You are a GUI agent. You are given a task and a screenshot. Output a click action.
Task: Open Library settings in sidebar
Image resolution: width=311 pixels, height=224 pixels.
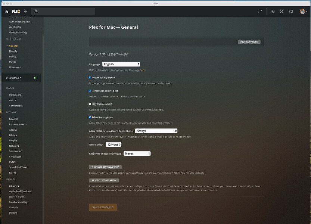[13, 135]
